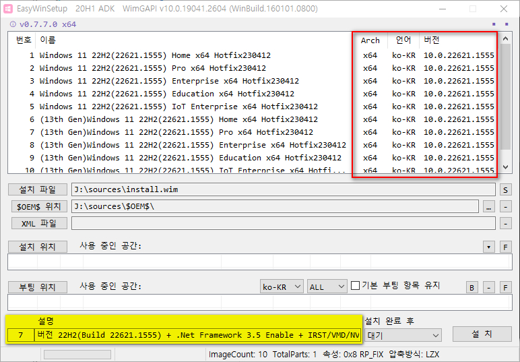Click index number 7 in description box
This screenshot has width=520, height=362.
coord(21,335)
